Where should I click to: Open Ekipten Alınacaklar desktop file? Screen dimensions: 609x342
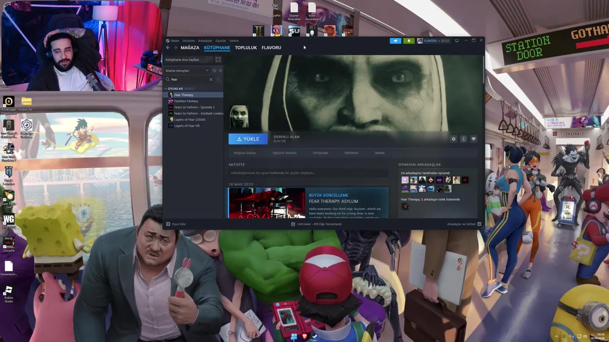click(294, 11)
